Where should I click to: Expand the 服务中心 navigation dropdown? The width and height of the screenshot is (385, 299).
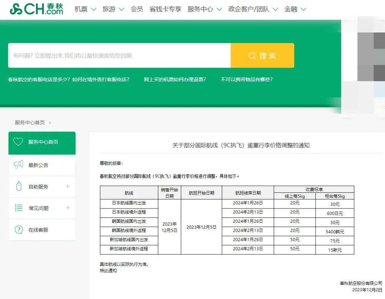pos(204,9)
